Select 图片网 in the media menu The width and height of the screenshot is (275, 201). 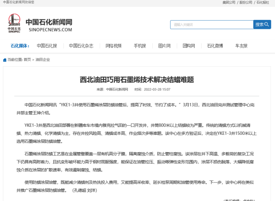165,46
